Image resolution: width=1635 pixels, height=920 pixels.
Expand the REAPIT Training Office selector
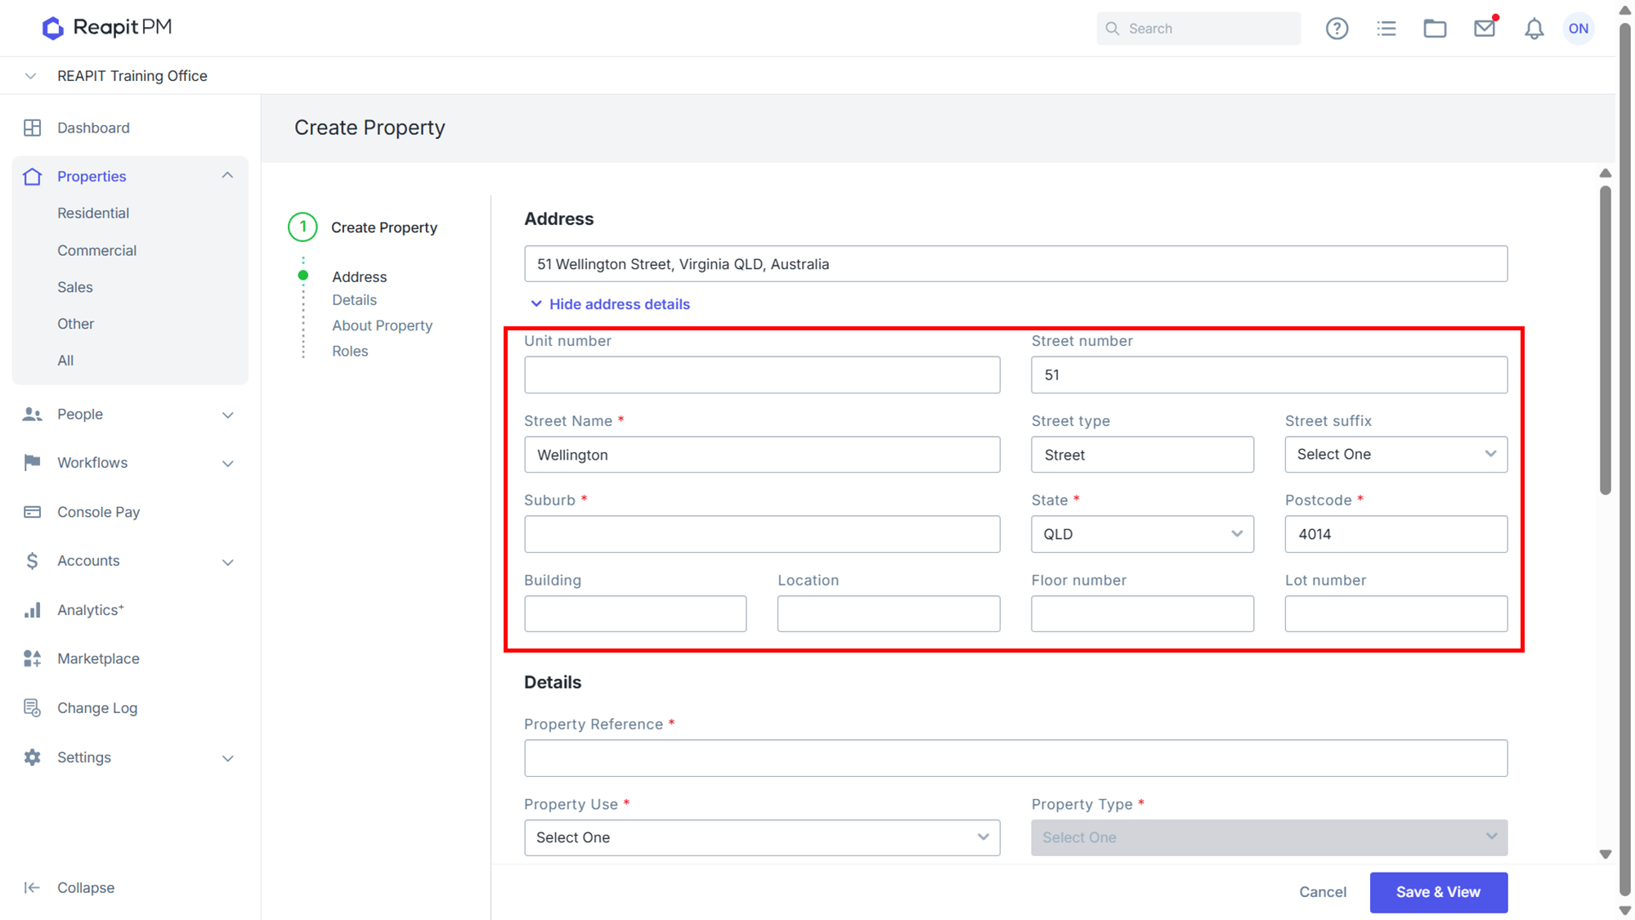coord(30,76)
